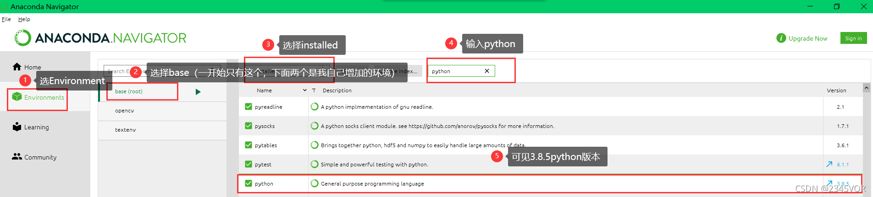The width and height of the screenshot is (873, 197).
Task: Sort packages by the Name column
Action: point(264,91)
